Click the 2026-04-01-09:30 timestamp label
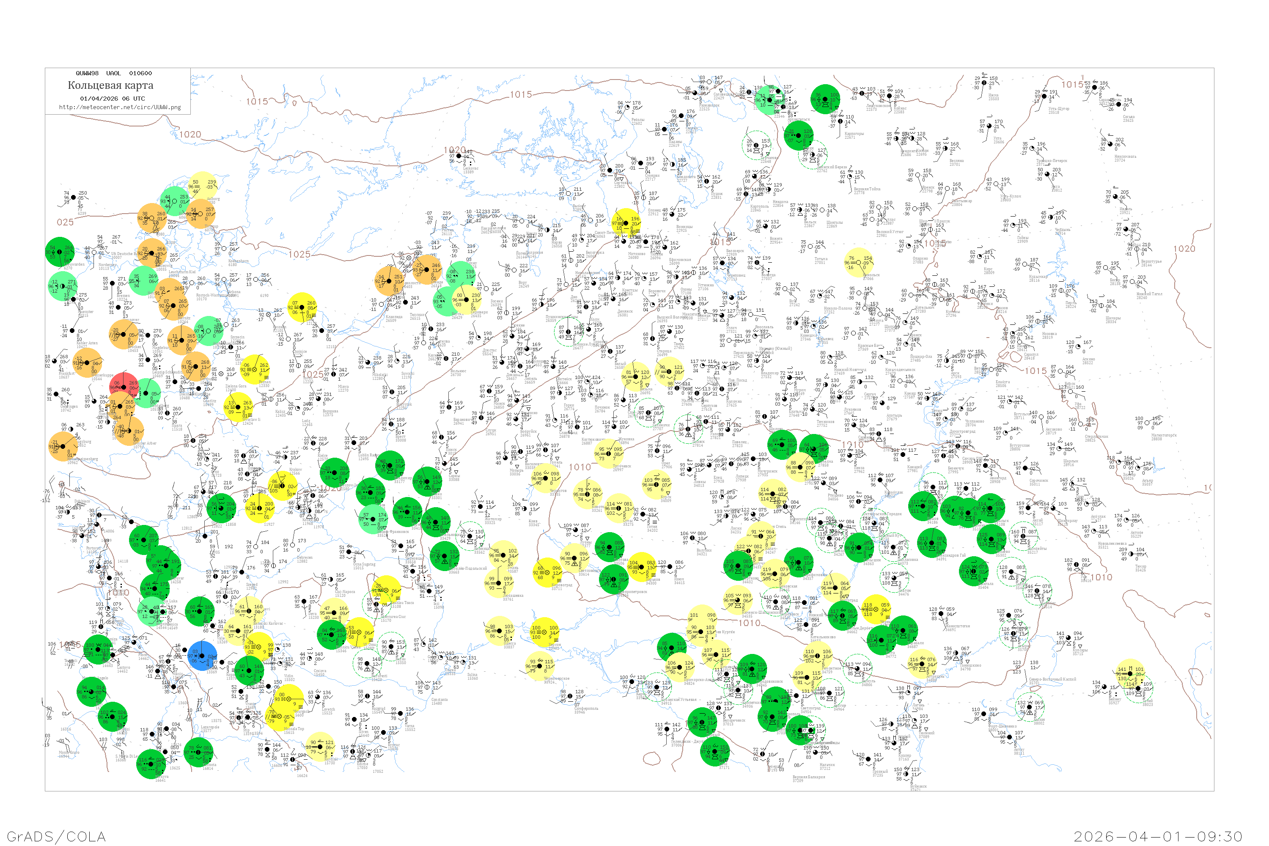 coord(1158,836)
